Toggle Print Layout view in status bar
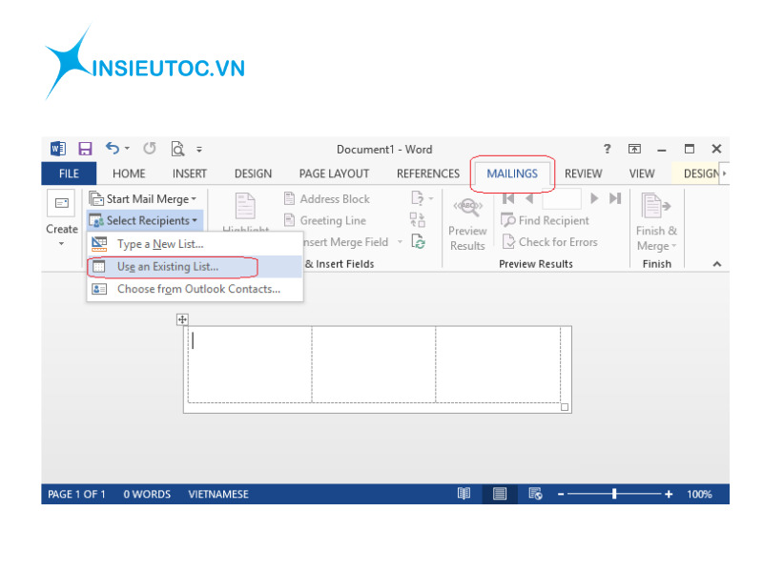The height and width of the screenshot is (572, 763). point(499,494)
